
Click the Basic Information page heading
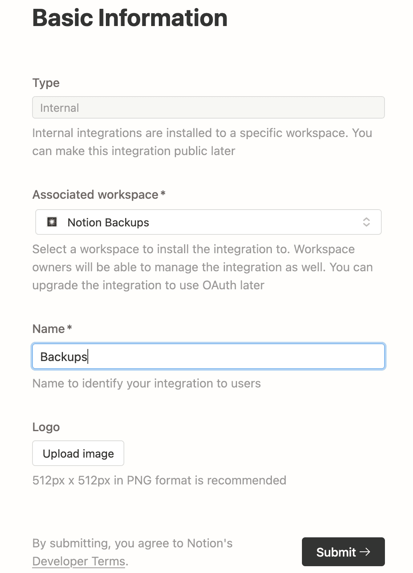(x=129, y=18)
